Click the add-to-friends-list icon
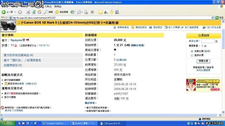Viewport: 225px width, 126px height. point(204,27)
